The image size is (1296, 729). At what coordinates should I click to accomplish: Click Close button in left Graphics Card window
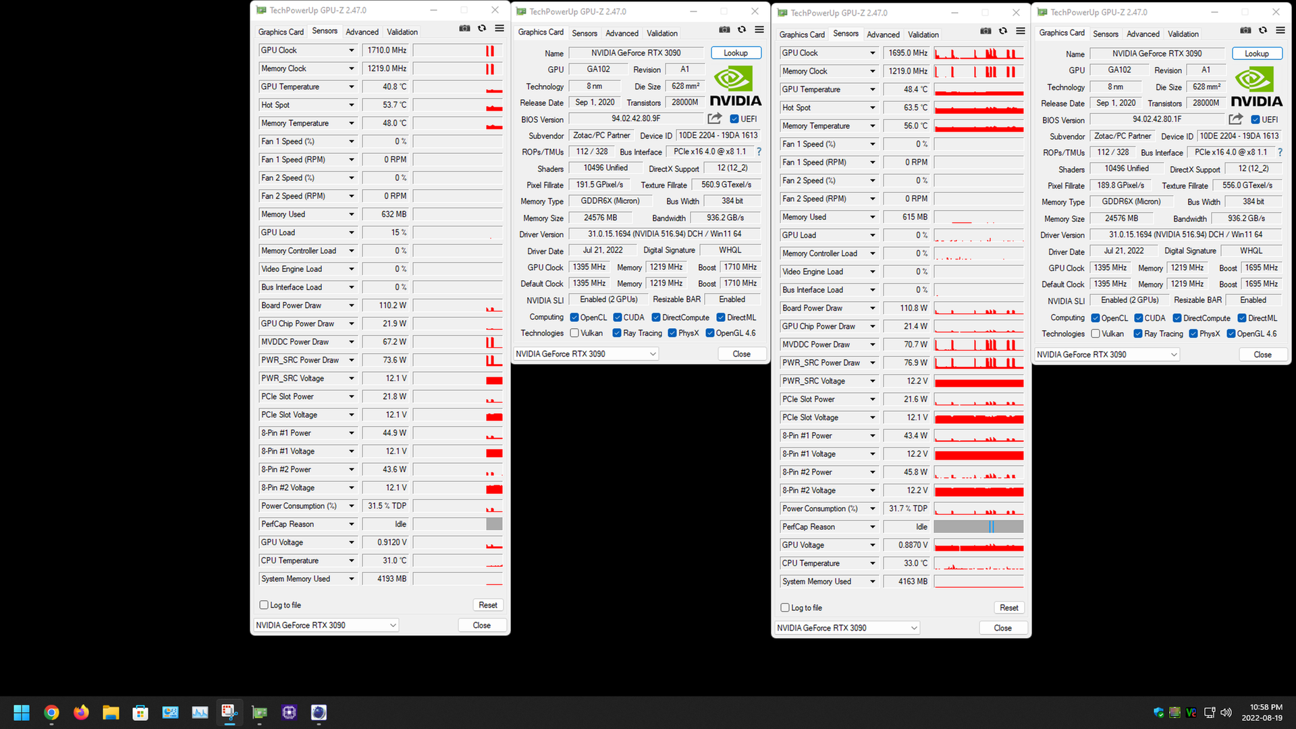pyautogui.click(x=741, y=354)
